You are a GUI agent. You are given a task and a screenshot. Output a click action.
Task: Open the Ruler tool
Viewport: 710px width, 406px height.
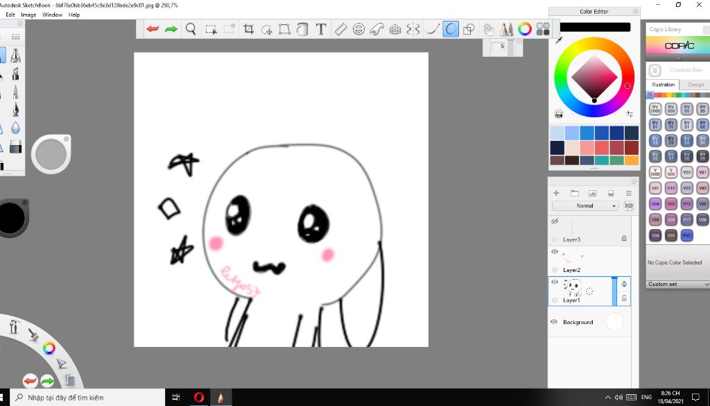coord(340,29)
